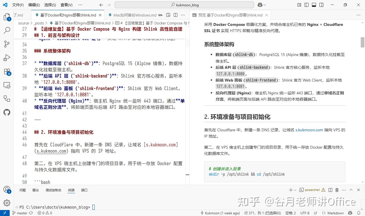Switch to the Mac如何备份Windows.md tab
Viewport: 365px width, 216px height.
pos(135,15)
